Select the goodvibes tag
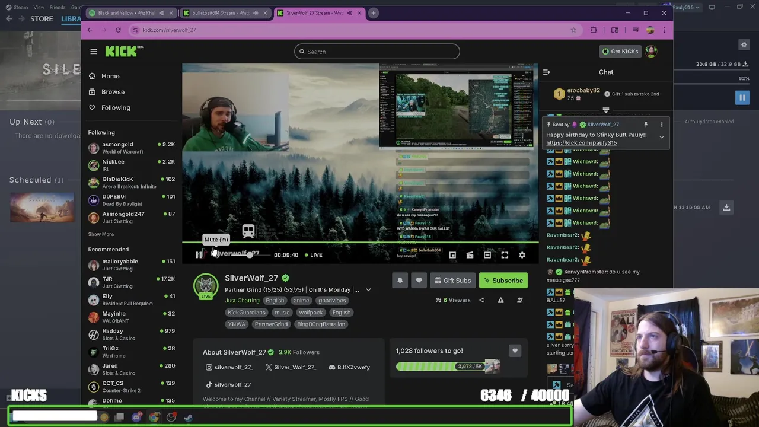The image size is (759, 427). [332, 301]
